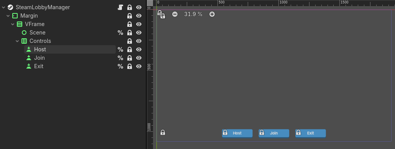Collapse the VFrame tree node
Screen dimensions: 395x149
[13, 24]
